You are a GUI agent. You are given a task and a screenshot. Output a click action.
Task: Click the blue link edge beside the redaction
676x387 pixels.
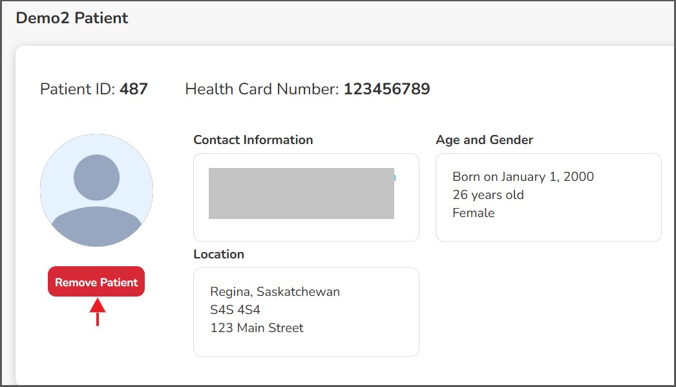click(x=396, y=176)
